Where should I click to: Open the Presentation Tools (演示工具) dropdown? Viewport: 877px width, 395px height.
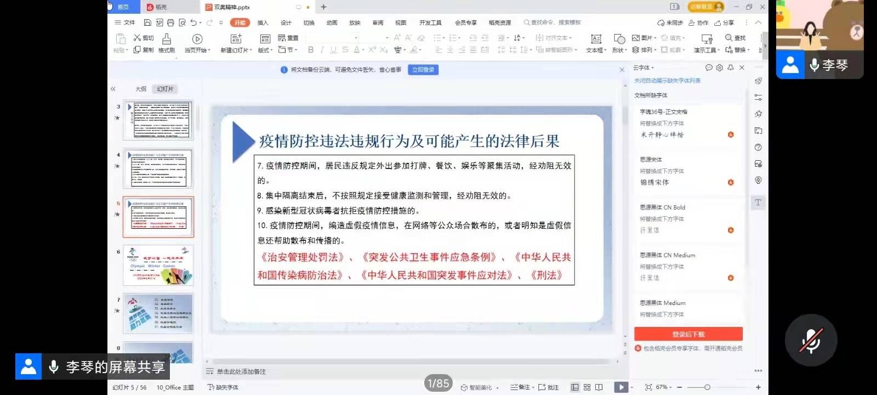707,50
